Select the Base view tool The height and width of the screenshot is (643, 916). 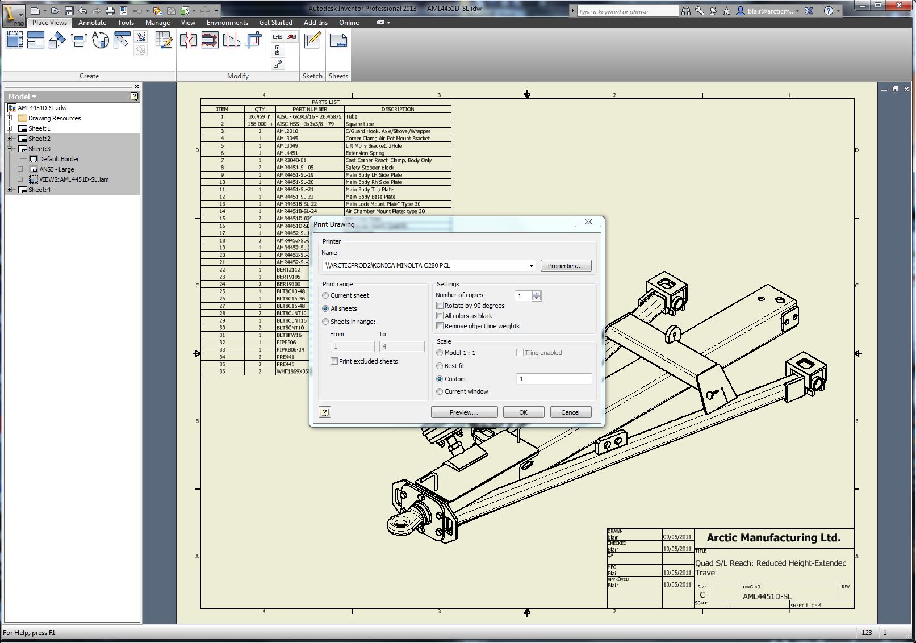click(14, 40)
